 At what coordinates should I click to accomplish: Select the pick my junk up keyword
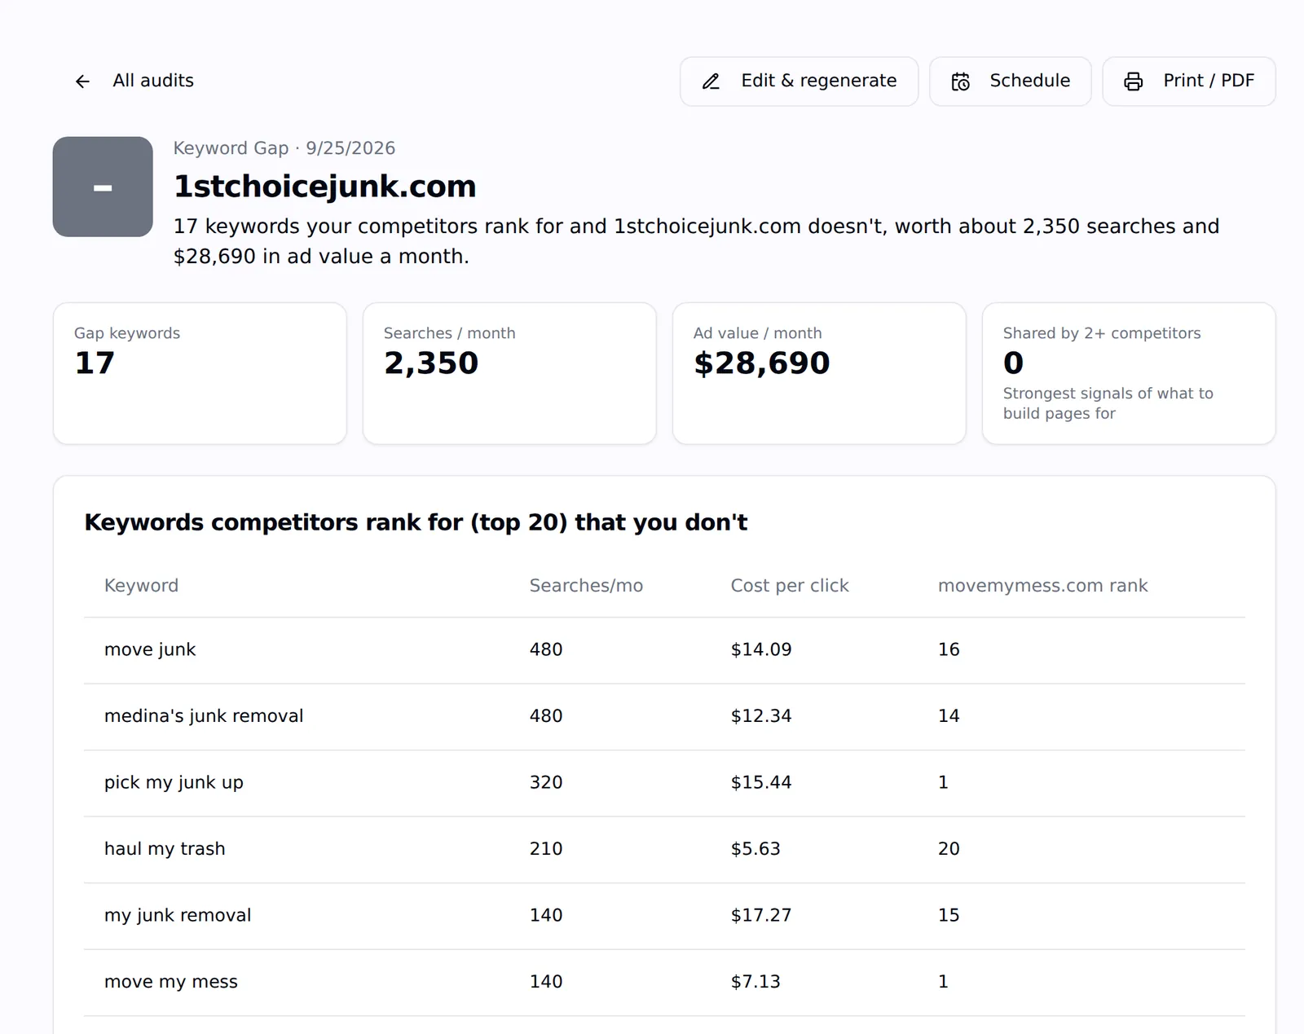174,783
